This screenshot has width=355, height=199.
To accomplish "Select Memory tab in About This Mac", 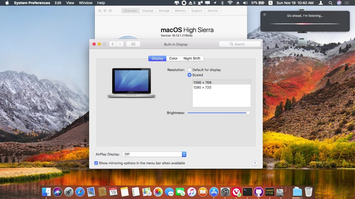I will [x=180, y=11].
